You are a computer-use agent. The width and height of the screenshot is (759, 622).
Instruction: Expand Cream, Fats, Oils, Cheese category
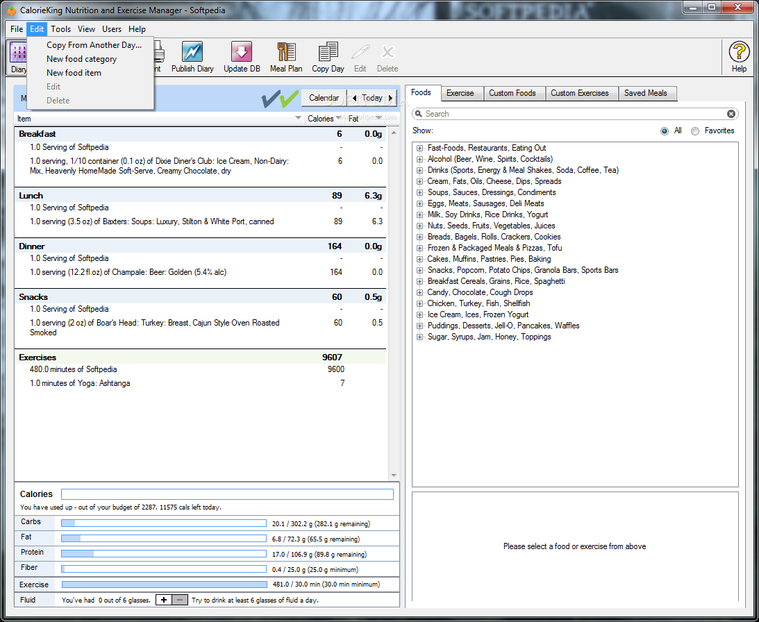point(419,181)
